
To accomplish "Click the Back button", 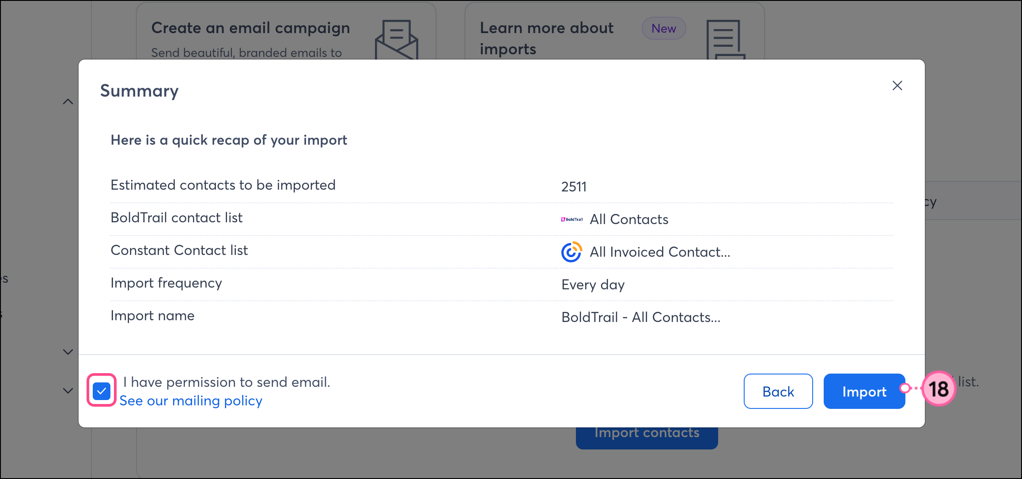I will pos(778,391).
